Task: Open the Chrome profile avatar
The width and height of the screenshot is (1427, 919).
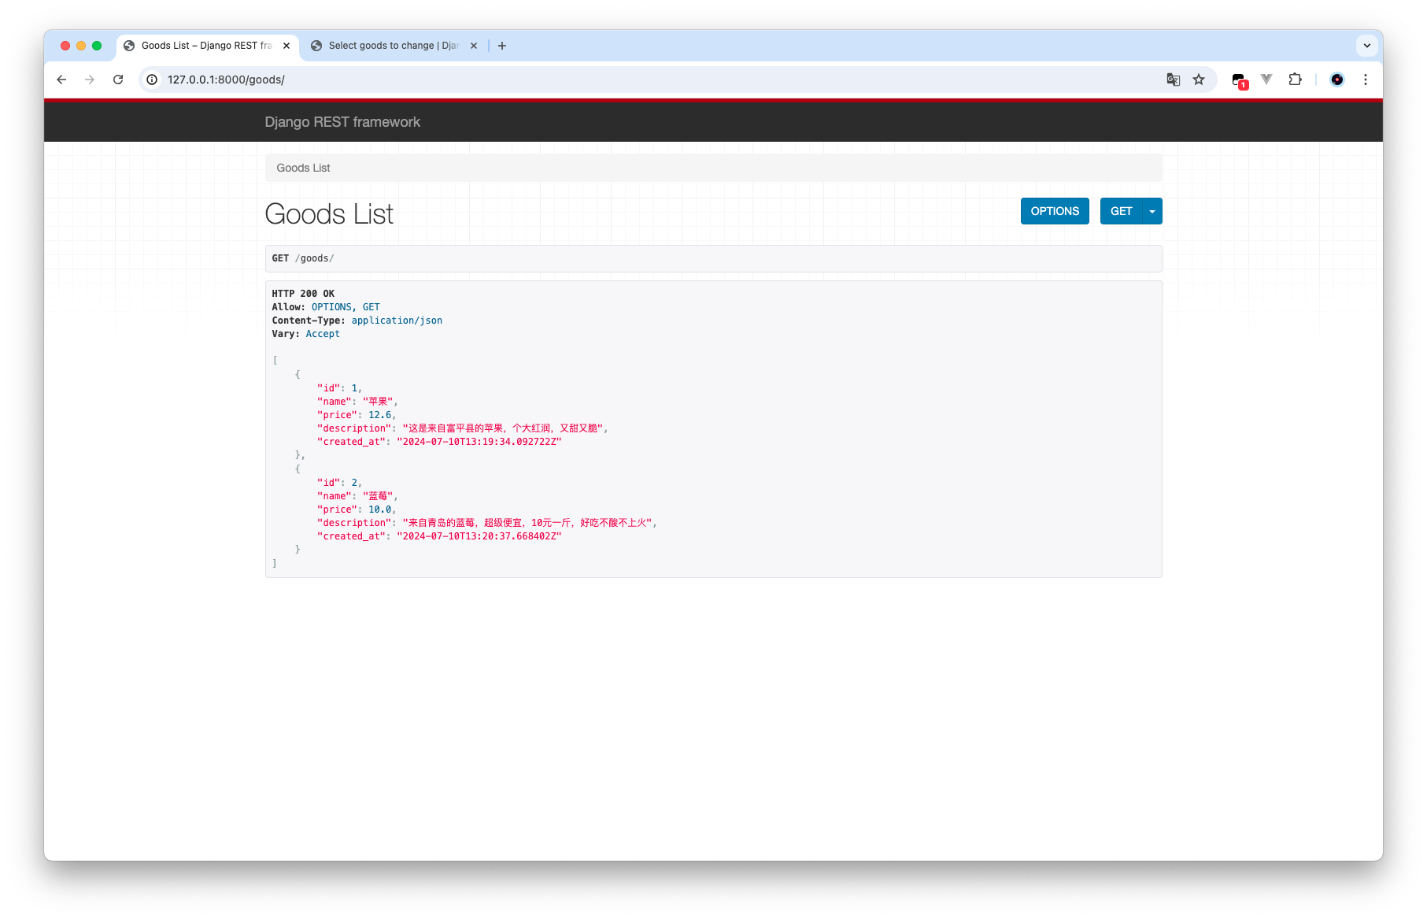Action: click(1337, 80)
